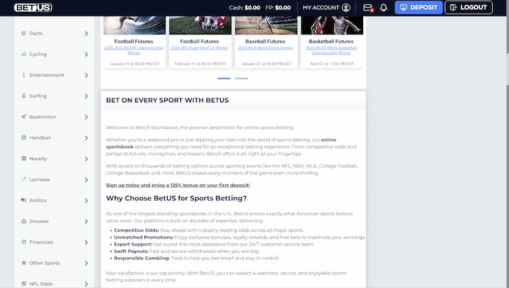Click the 125% bonus sign up link
The width and height of the screenshot is (509, 288).
[x=178, y=185]
